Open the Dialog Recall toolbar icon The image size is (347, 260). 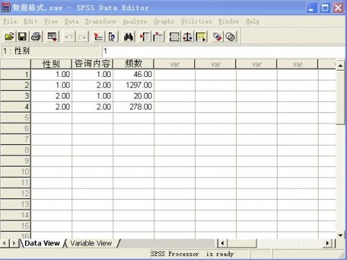tap(53, 37)
